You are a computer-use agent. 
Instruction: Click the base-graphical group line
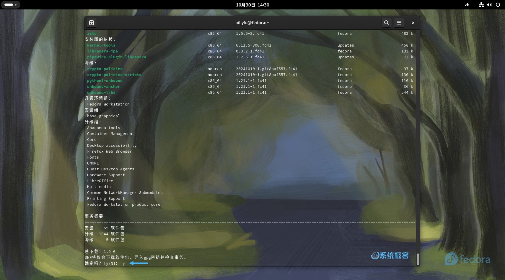click(x=104, y=116)
